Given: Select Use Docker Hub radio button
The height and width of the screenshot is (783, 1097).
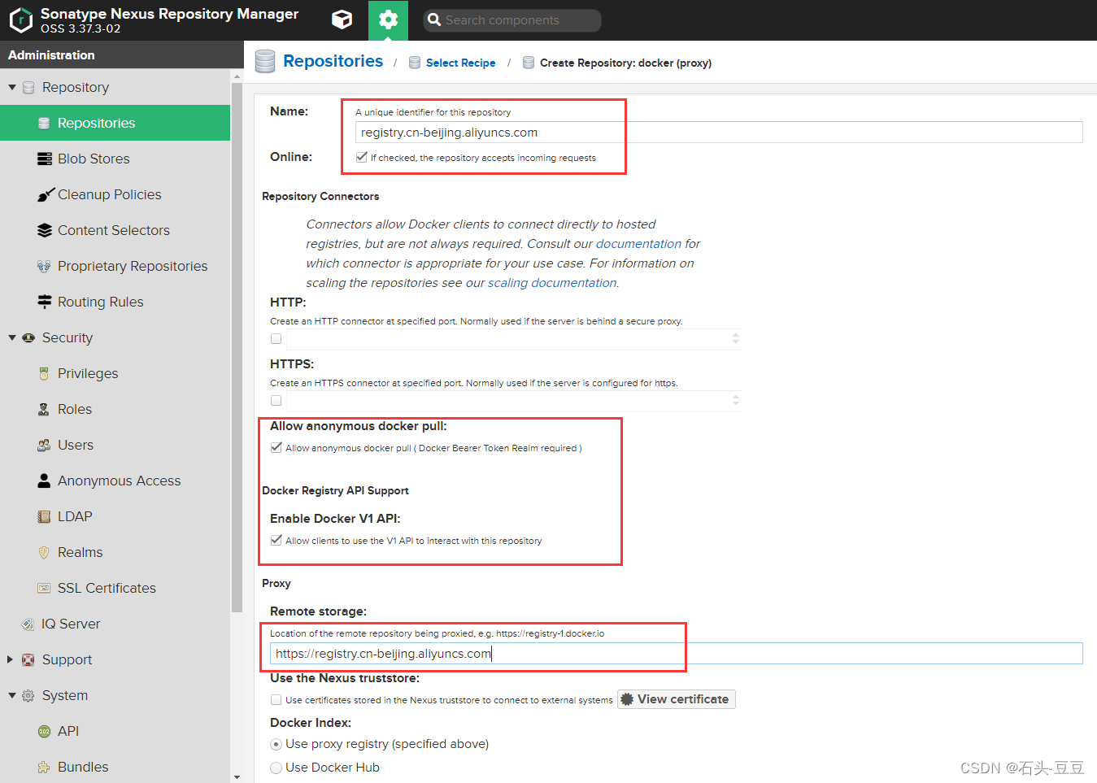Looking at the screenshot, I should click(276, 768).
